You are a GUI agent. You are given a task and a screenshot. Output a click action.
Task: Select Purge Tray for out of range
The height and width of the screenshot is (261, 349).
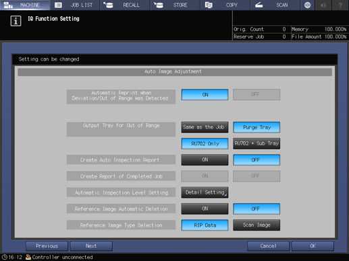[x=257, y=127]
